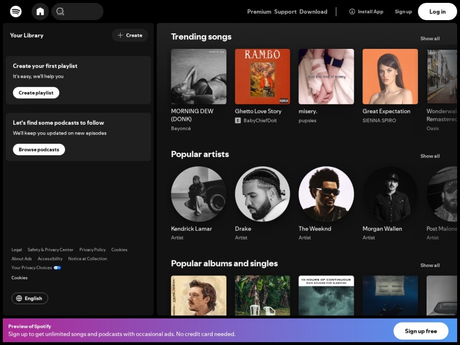Open the Privacy Policy link
This screenshot has height=345, width=460.
click(93, 250)
